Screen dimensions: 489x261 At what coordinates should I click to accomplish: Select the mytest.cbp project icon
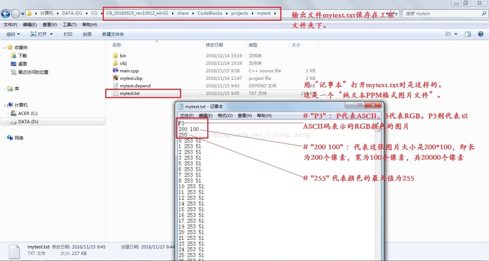(115, 78)
